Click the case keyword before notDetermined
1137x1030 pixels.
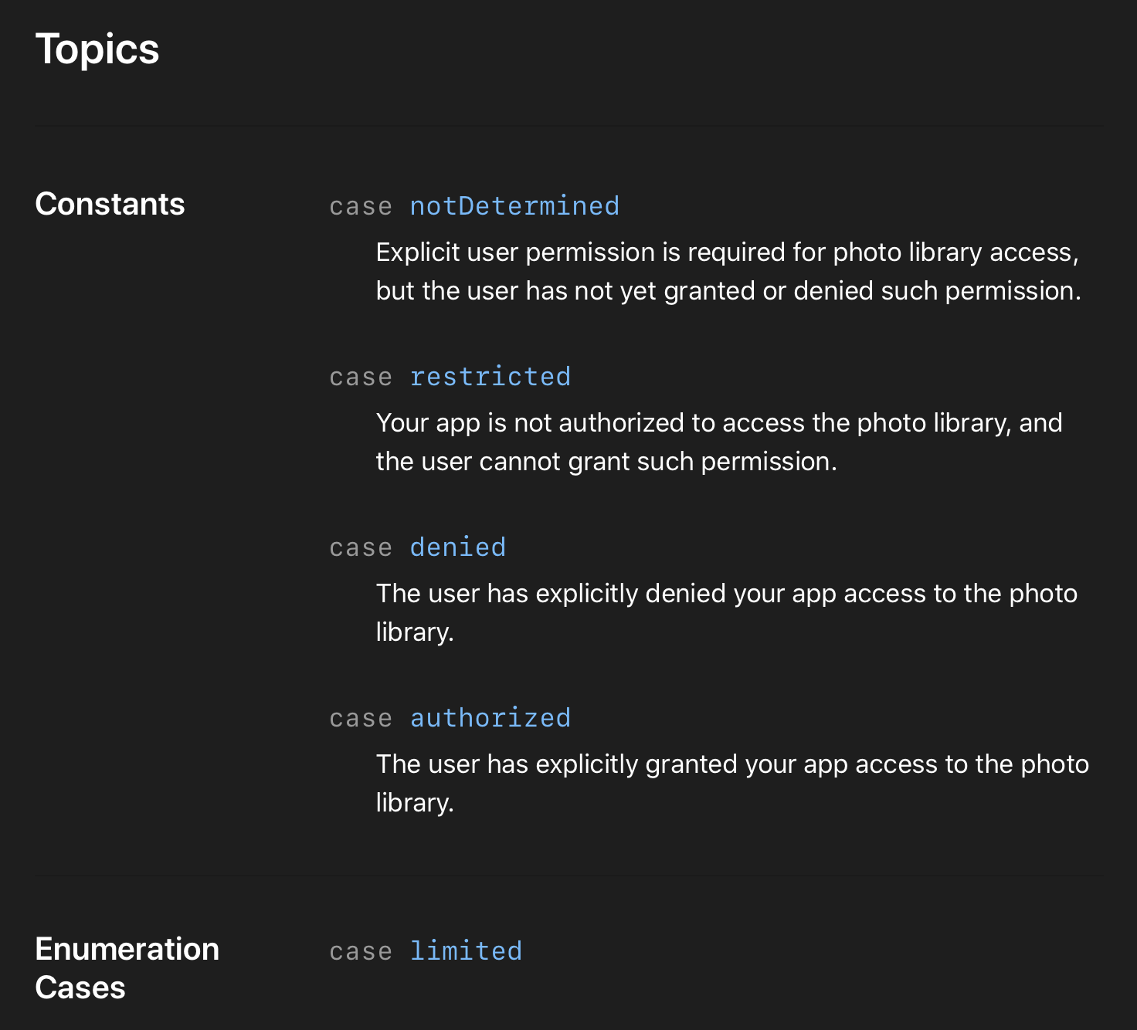tap(361, 207)
